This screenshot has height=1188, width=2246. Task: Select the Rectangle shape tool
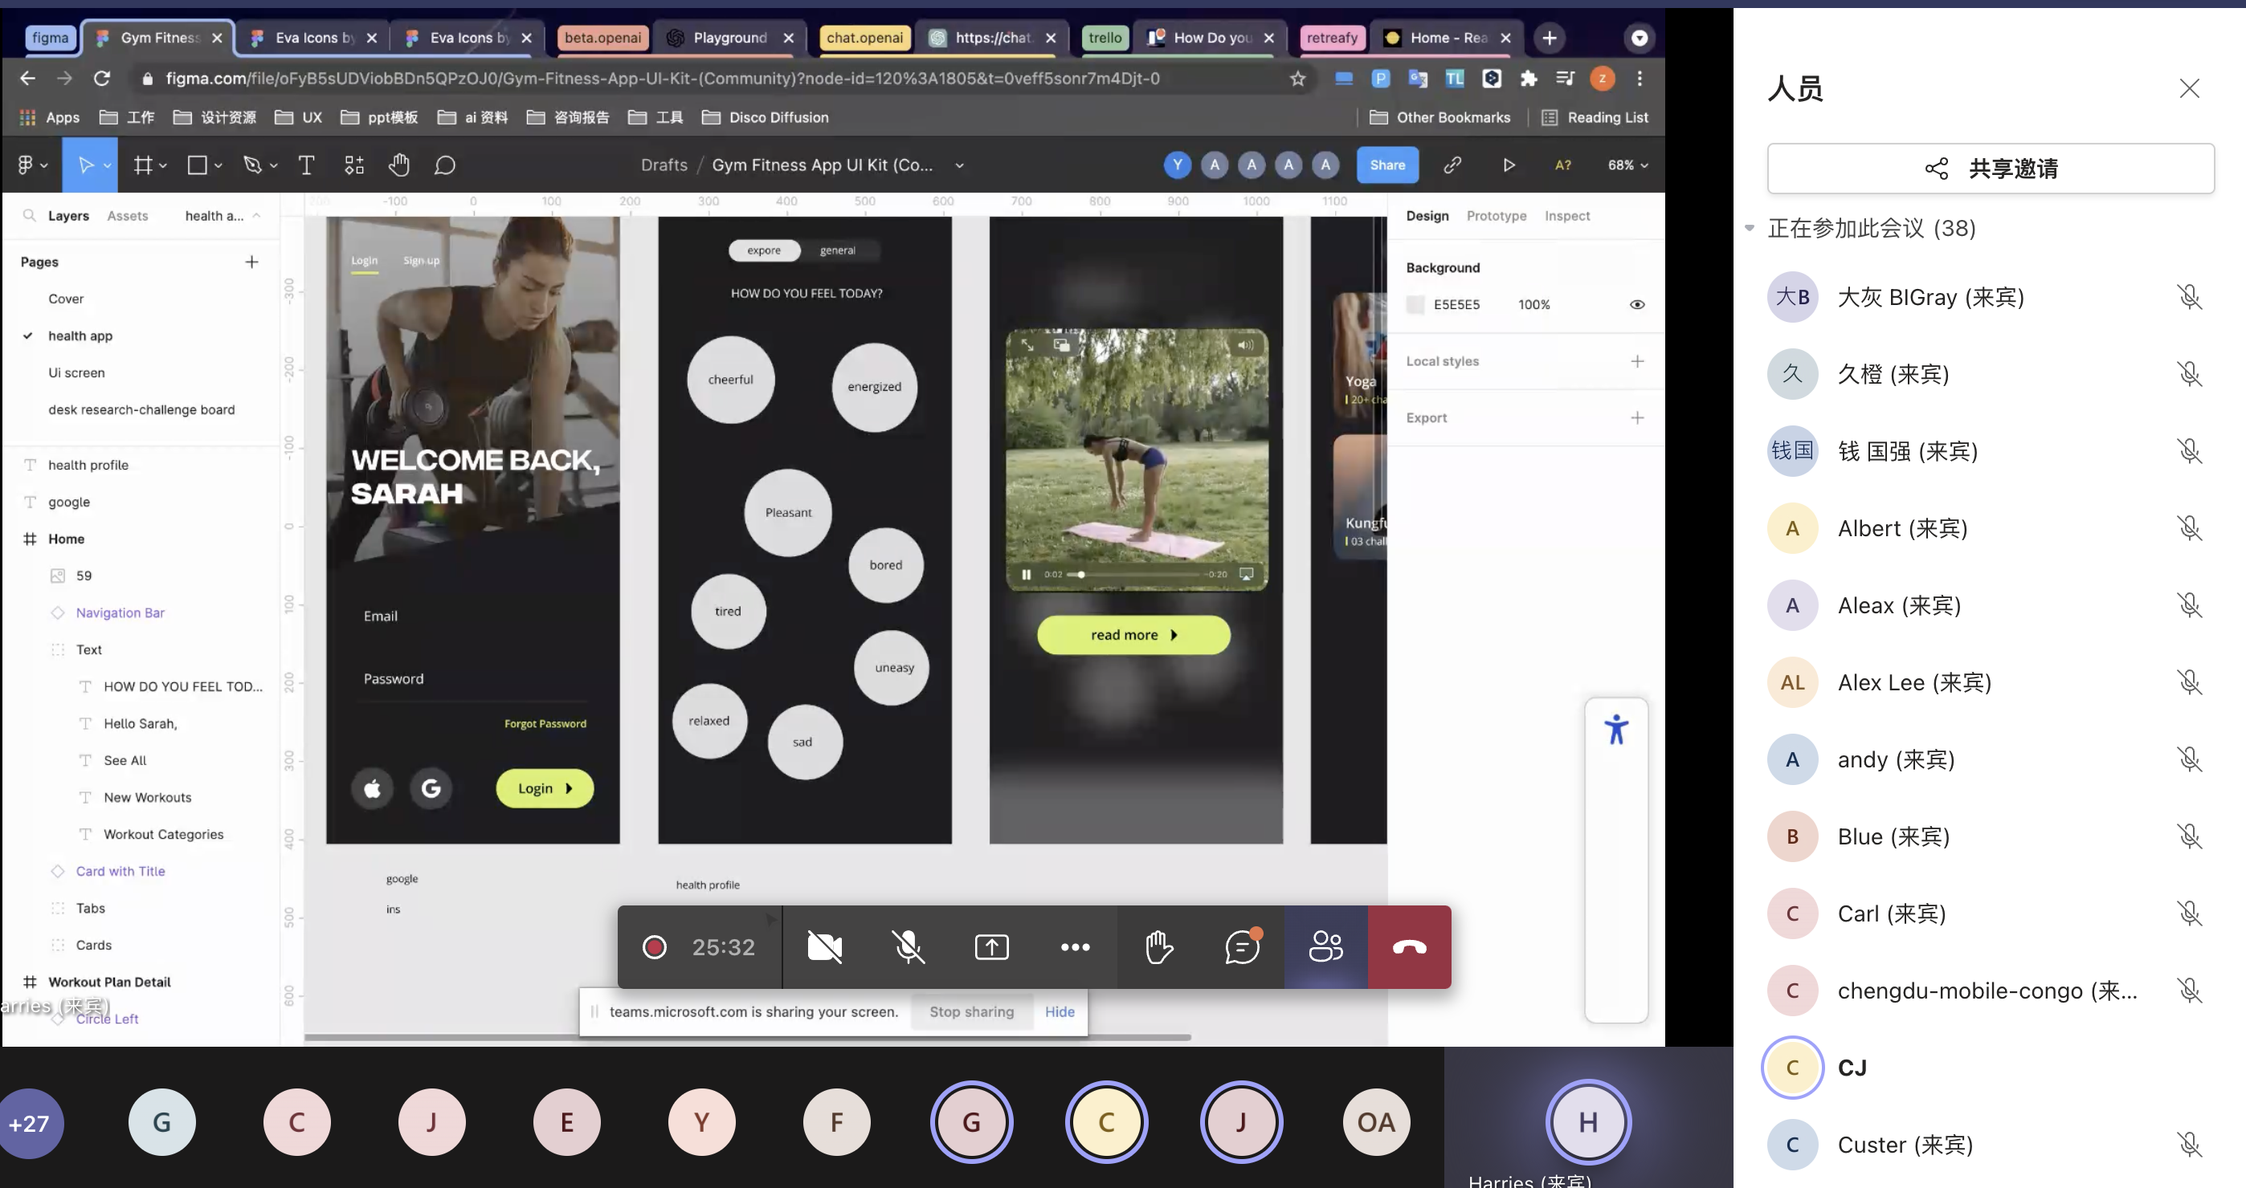198,165
